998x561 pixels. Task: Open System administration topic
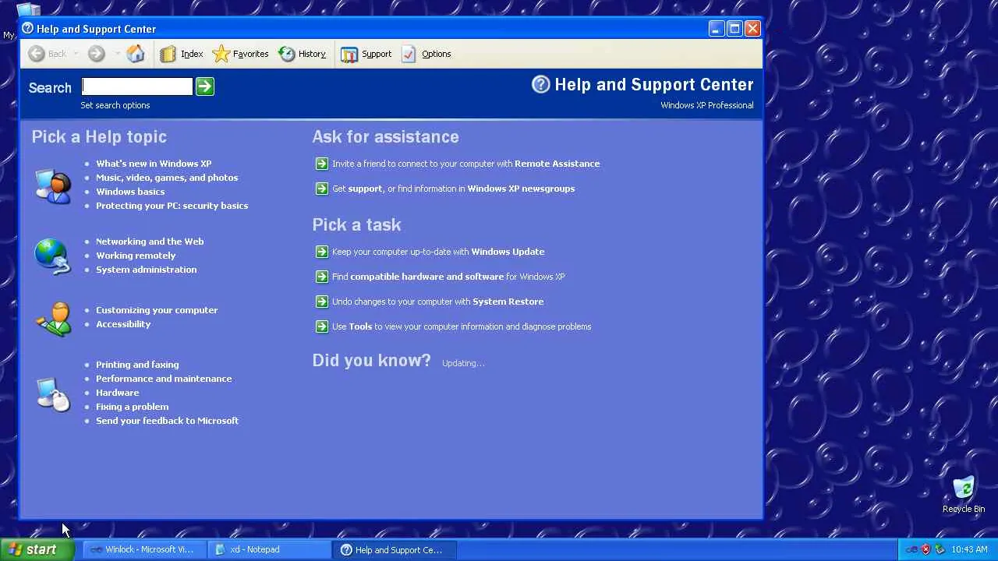(146, 270)
